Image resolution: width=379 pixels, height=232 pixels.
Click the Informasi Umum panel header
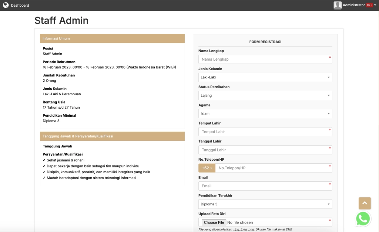pyautogui.click(x=112, y=38)
